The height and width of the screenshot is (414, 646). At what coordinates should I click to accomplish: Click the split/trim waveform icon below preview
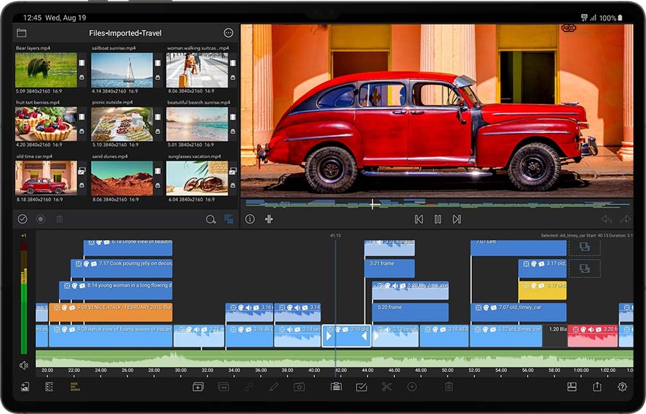tap(269, 220)
